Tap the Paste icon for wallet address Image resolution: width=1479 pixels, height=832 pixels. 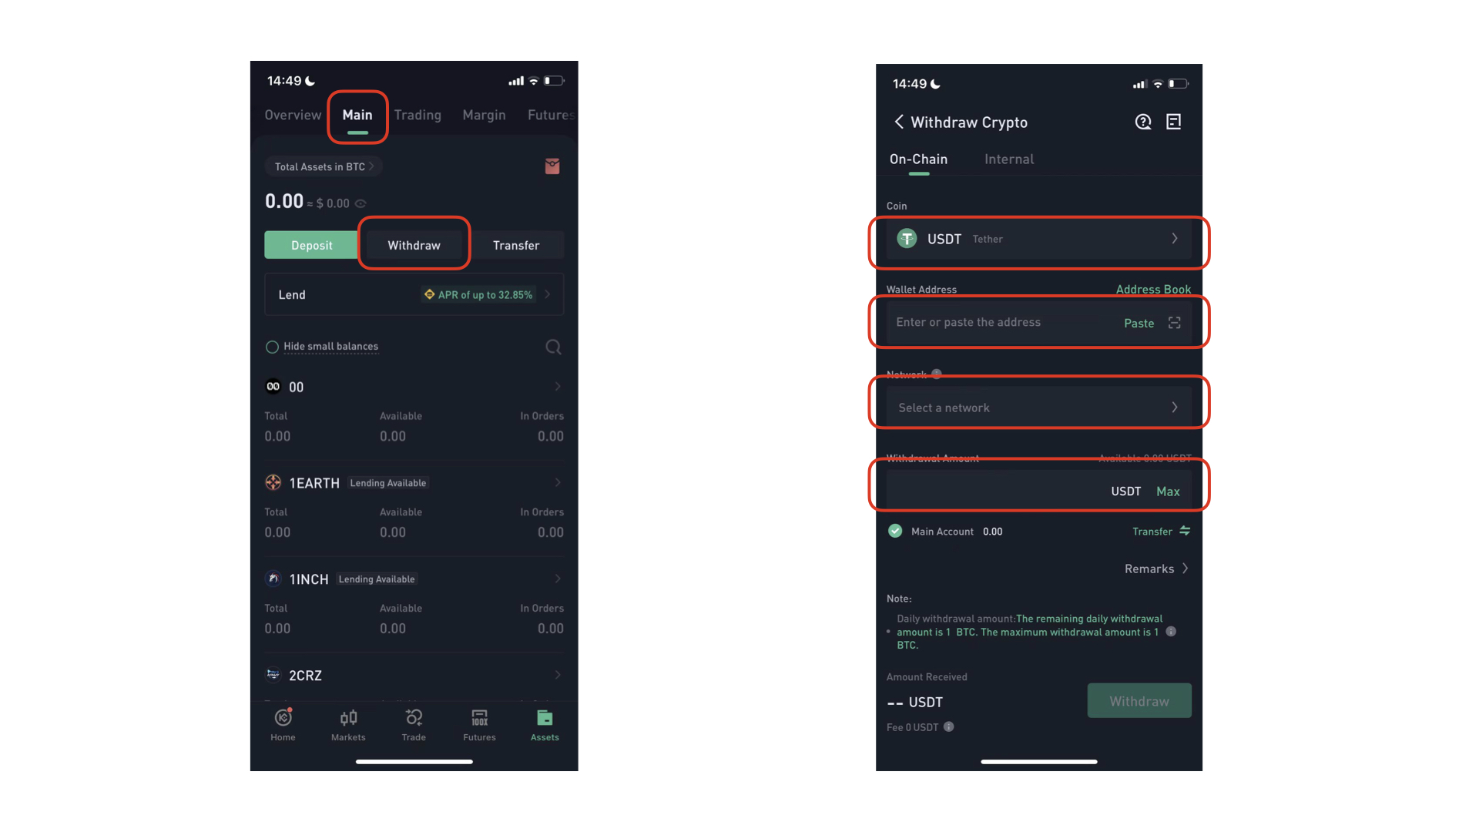1140,322
